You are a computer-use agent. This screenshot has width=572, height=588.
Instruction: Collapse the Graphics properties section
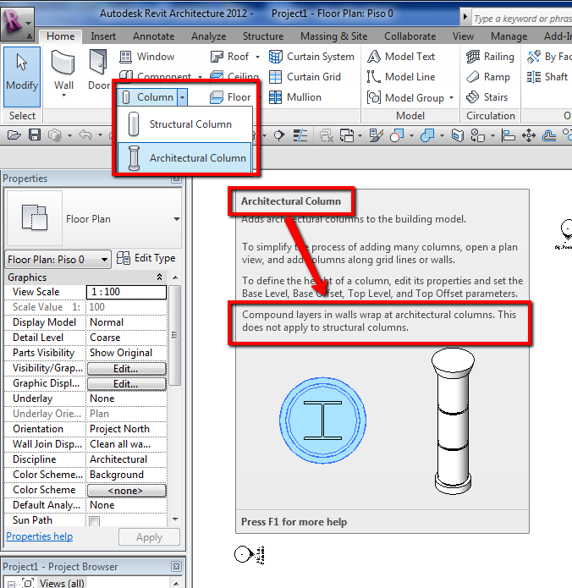tap(159, 278)
